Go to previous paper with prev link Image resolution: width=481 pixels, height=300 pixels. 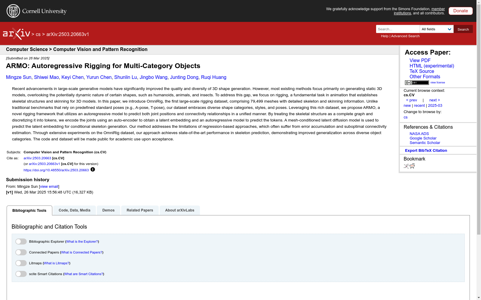(412, 100)
